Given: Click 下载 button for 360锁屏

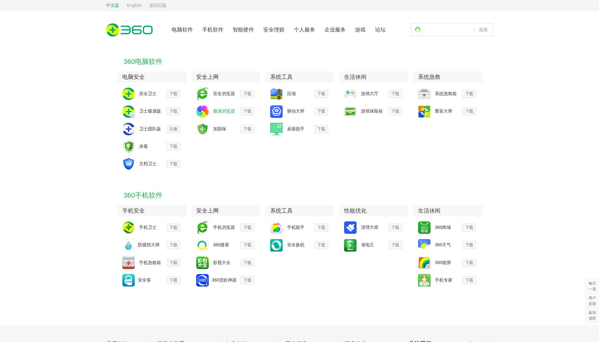Looking at the screenshot, I should pyautogui.click(x=469, y=263).
